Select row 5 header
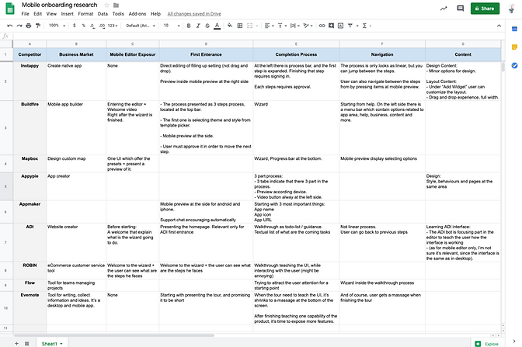522x347 pixels. 5,186
